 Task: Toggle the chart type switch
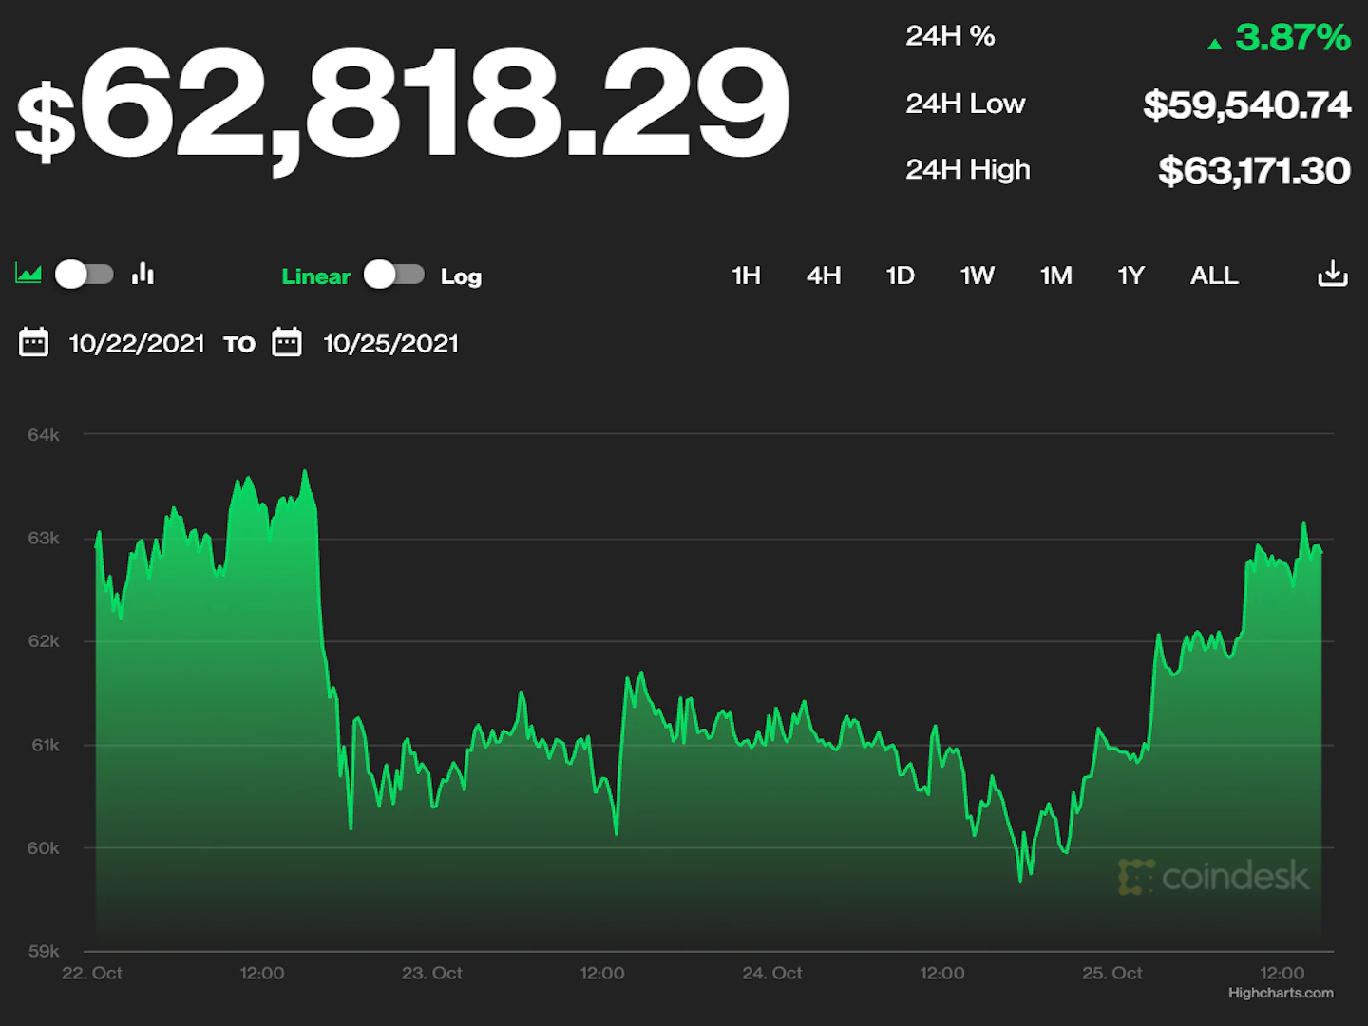[x=85, y=275]
